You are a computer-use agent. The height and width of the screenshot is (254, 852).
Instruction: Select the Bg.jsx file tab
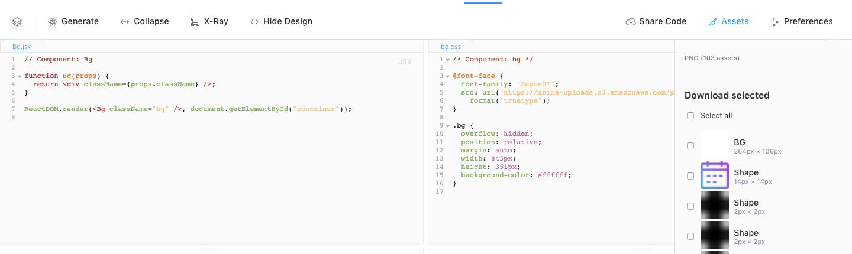[21, 47]
